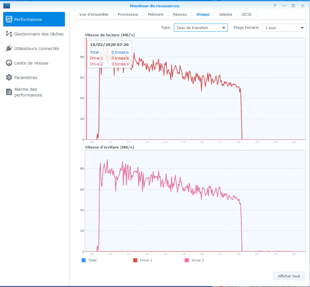Click the Limite de vitesse gauge icon
The width and height of the screenshot is (310, 287).
(x=9, y=63)
